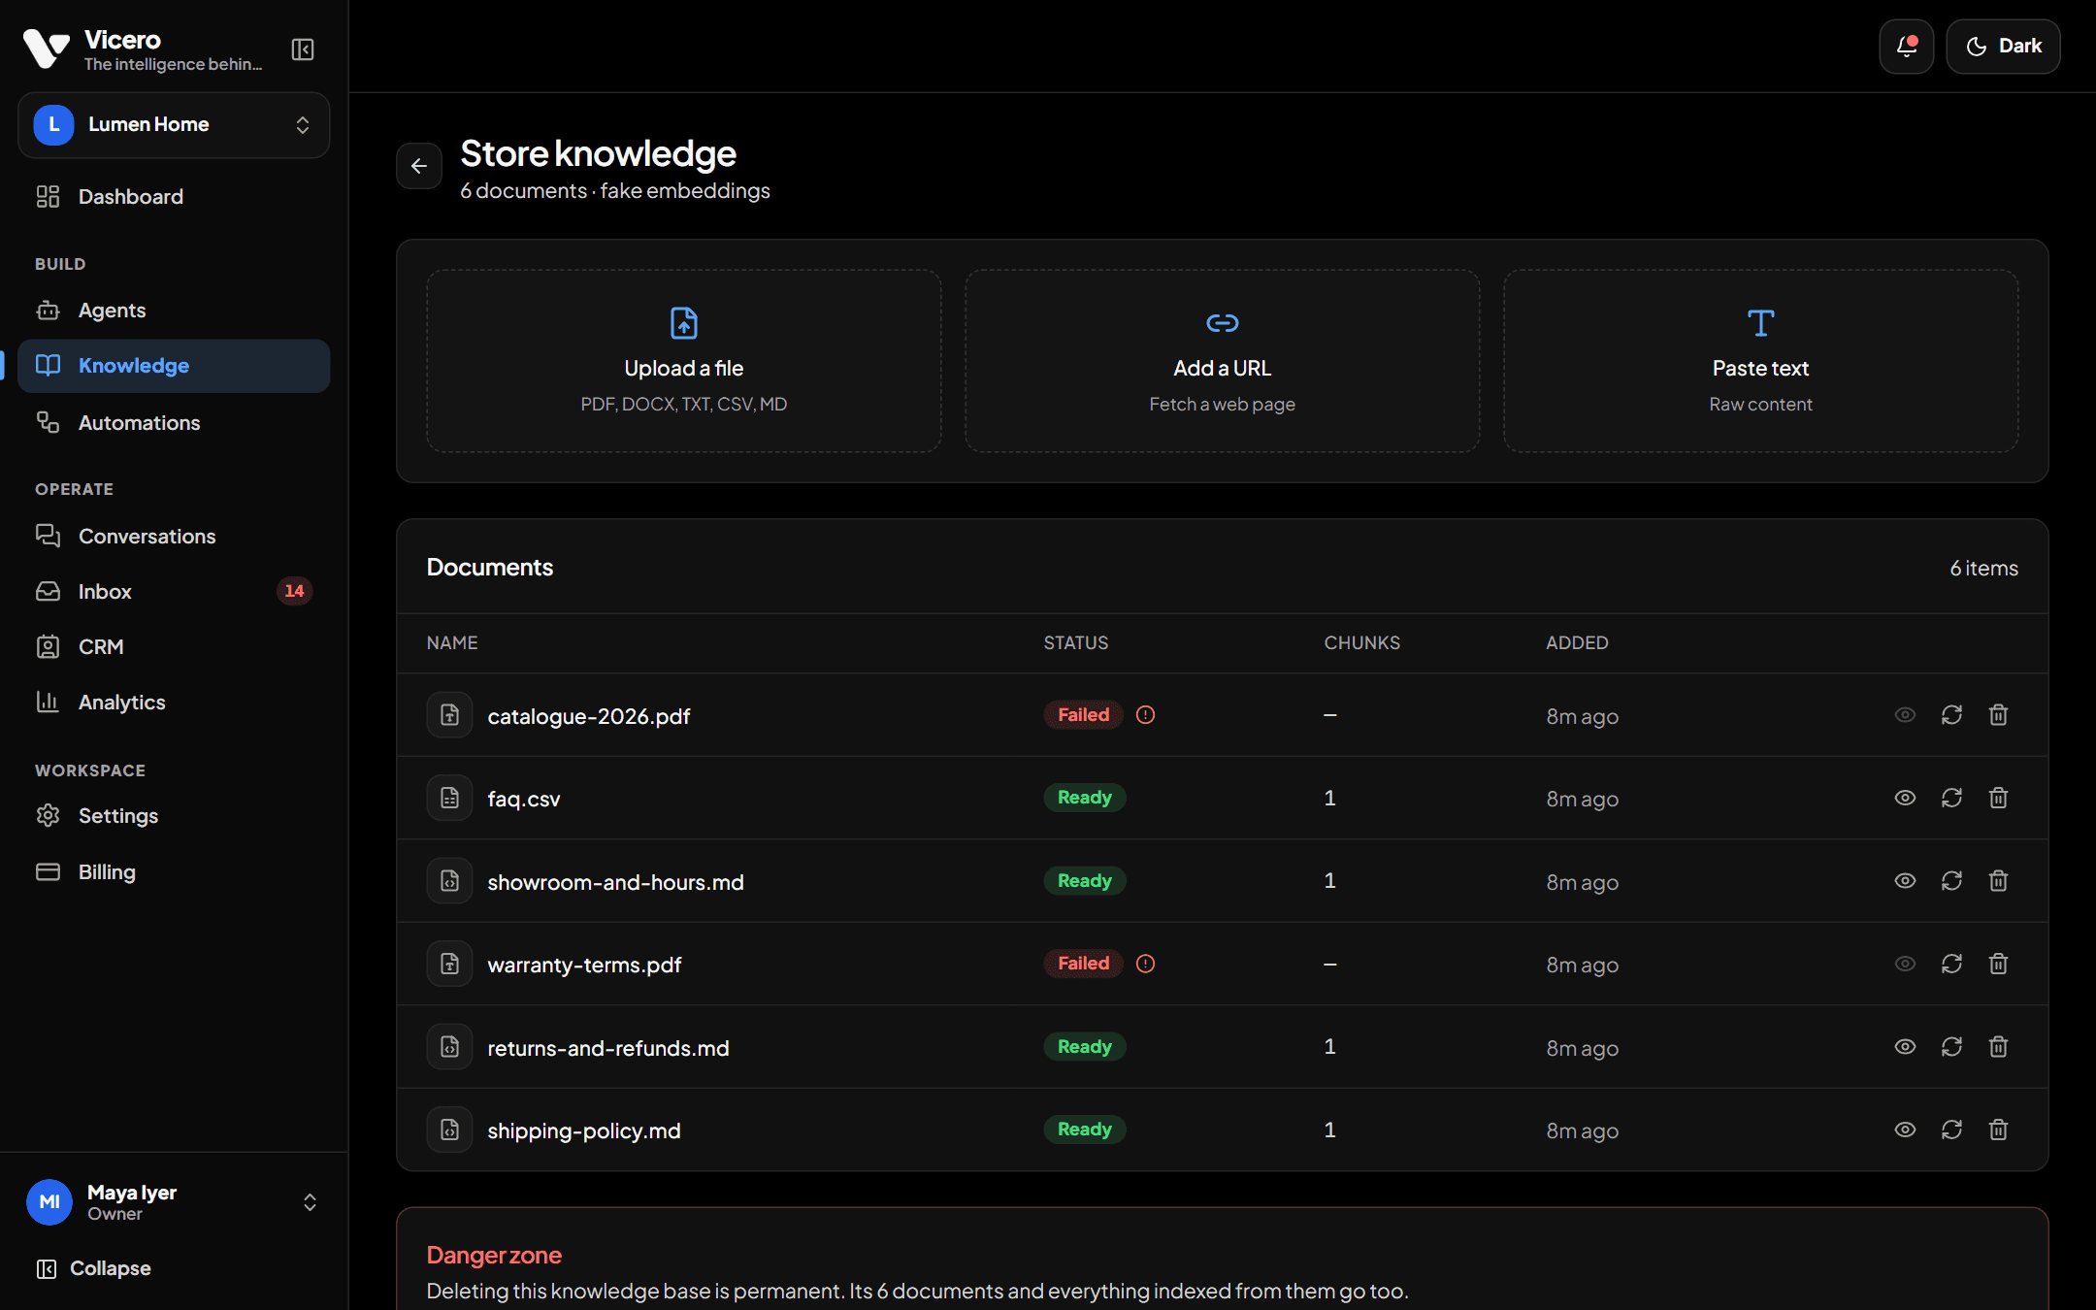Toggle the Dark theme button

point(2003,47)
